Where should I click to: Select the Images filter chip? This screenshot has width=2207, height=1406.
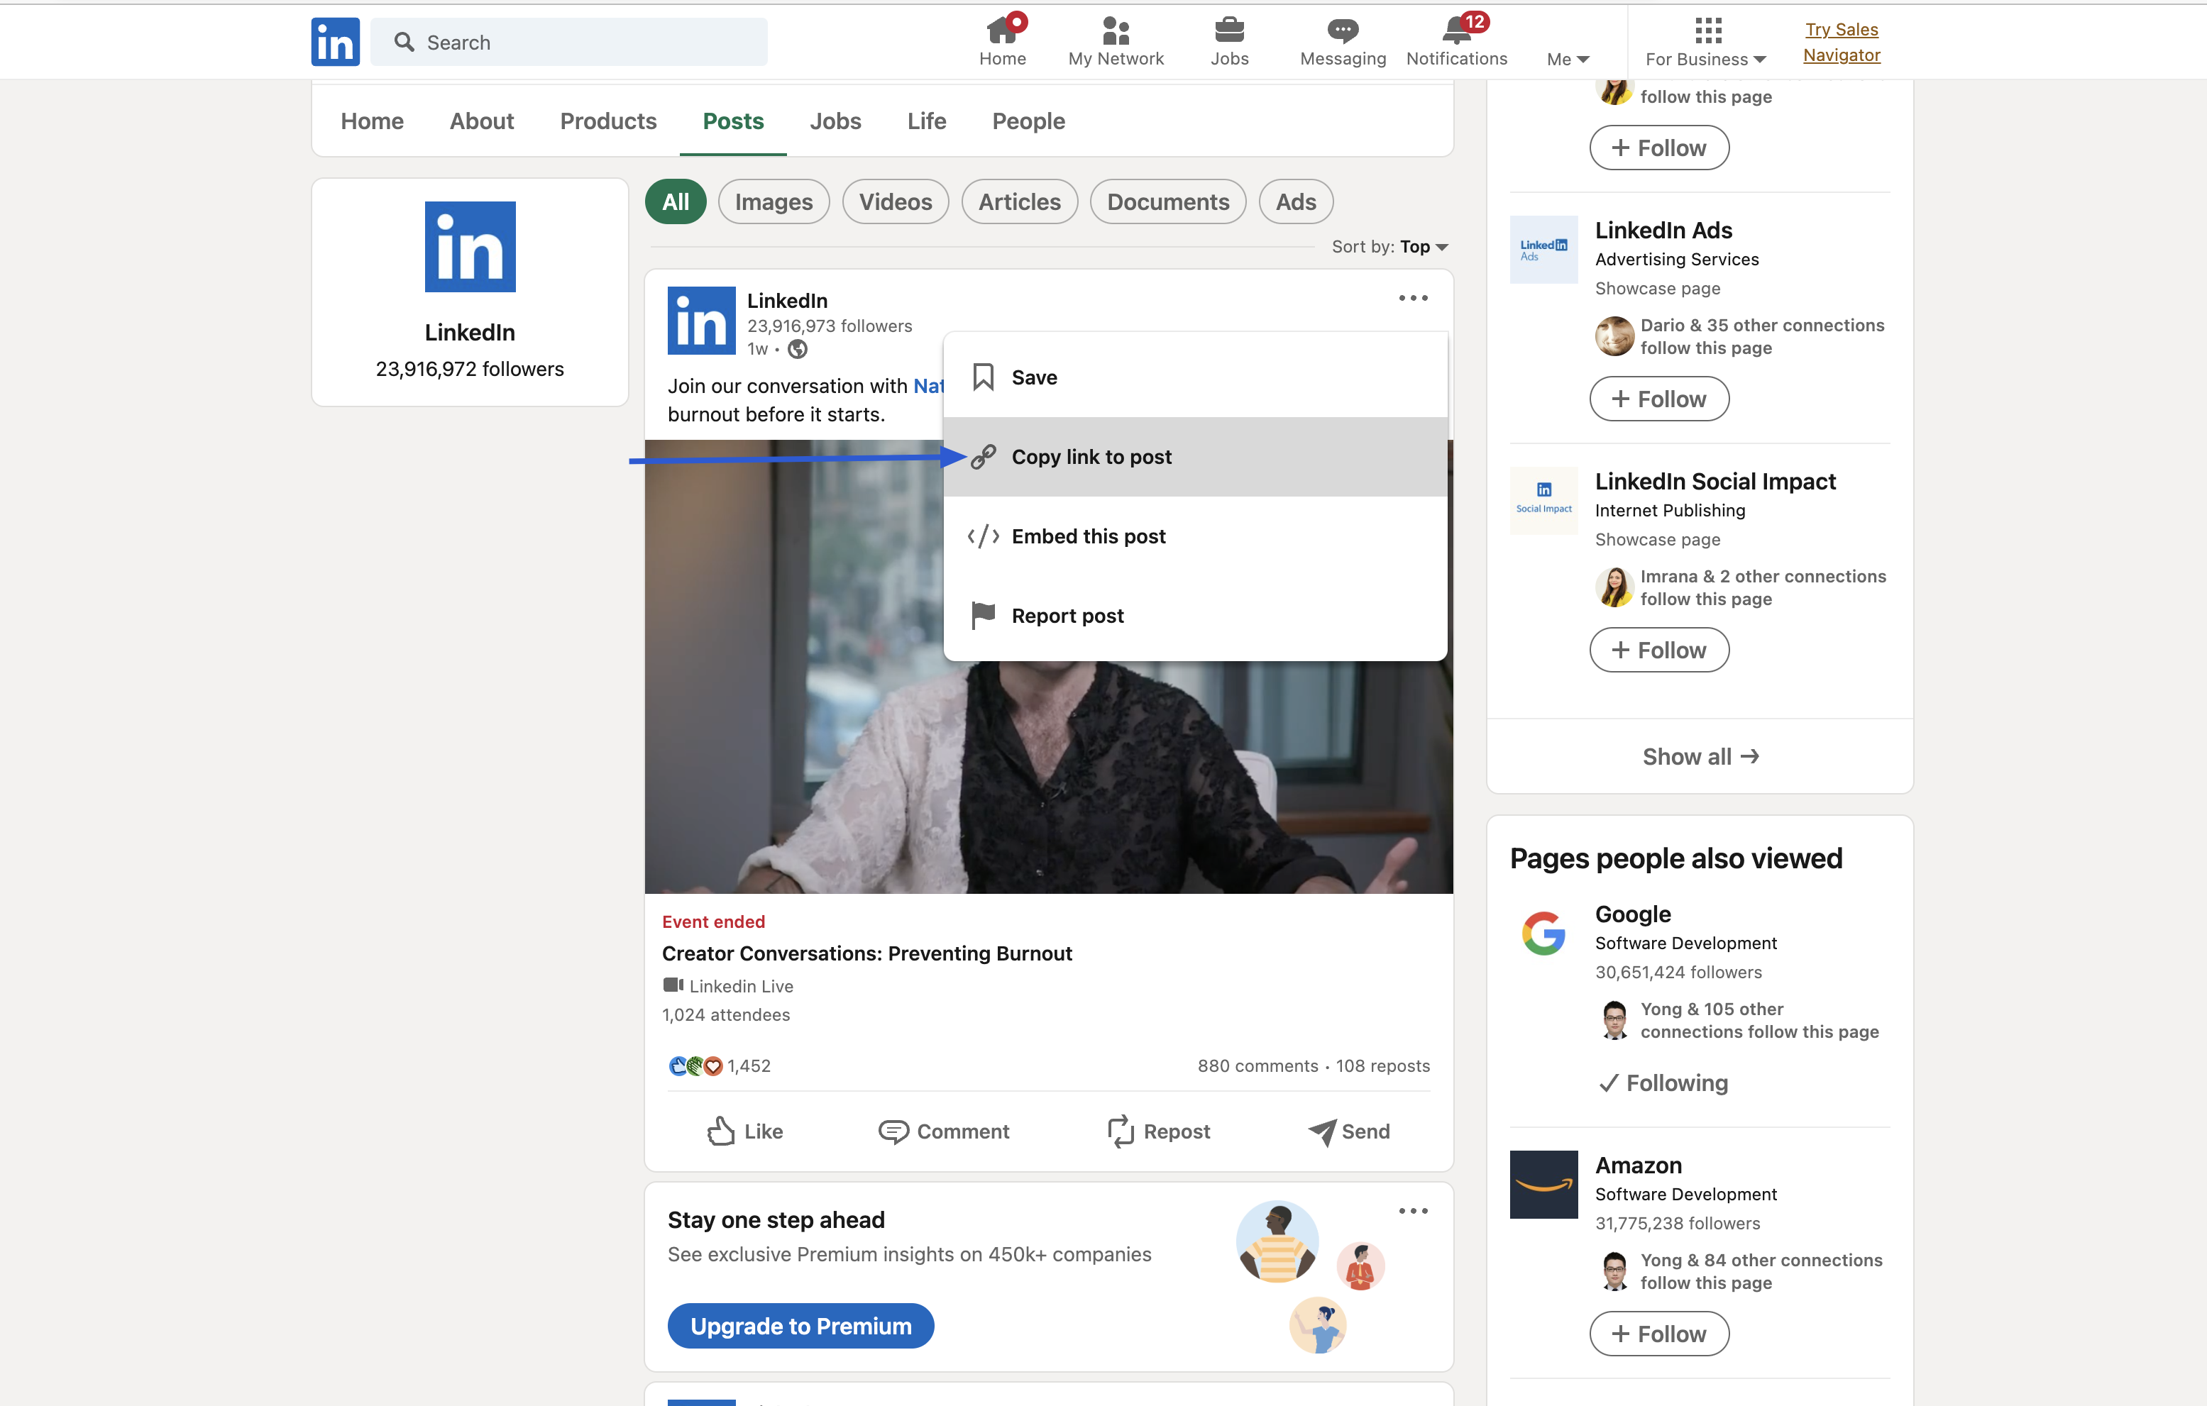(773, 201)
